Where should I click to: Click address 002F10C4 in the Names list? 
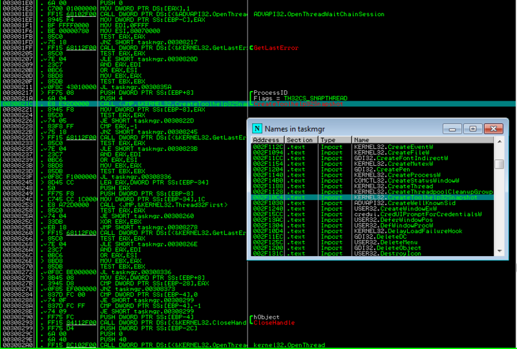(x=268, y=197)
